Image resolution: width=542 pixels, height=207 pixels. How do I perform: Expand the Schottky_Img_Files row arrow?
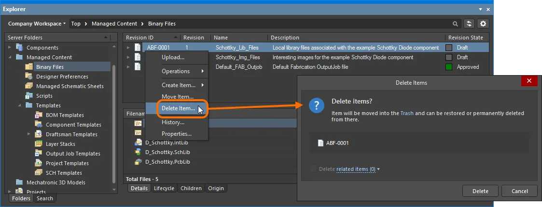pyautogui.click(x=128, y=57)
